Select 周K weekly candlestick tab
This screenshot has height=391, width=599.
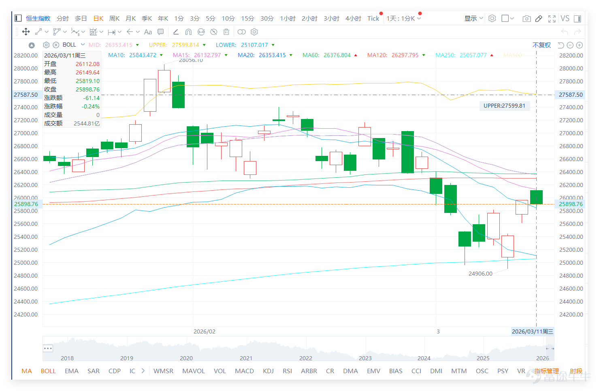coord(115,18)
